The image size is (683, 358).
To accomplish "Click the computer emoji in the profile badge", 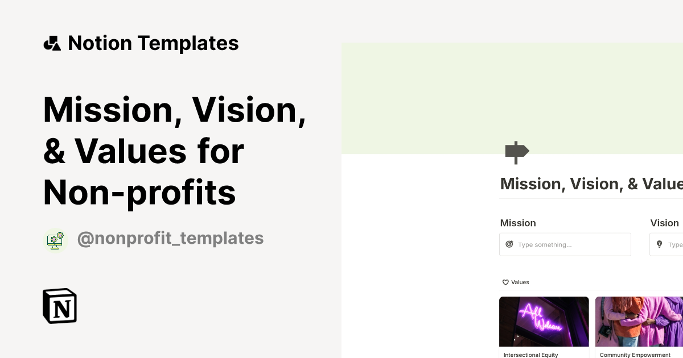I will tap(55, 240).
